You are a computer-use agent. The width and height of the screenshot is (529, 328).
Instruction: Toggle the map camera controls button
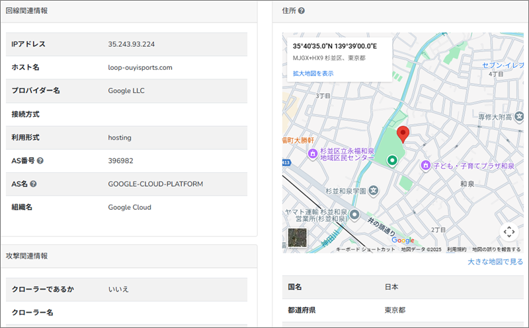click(x=508, y=232)
